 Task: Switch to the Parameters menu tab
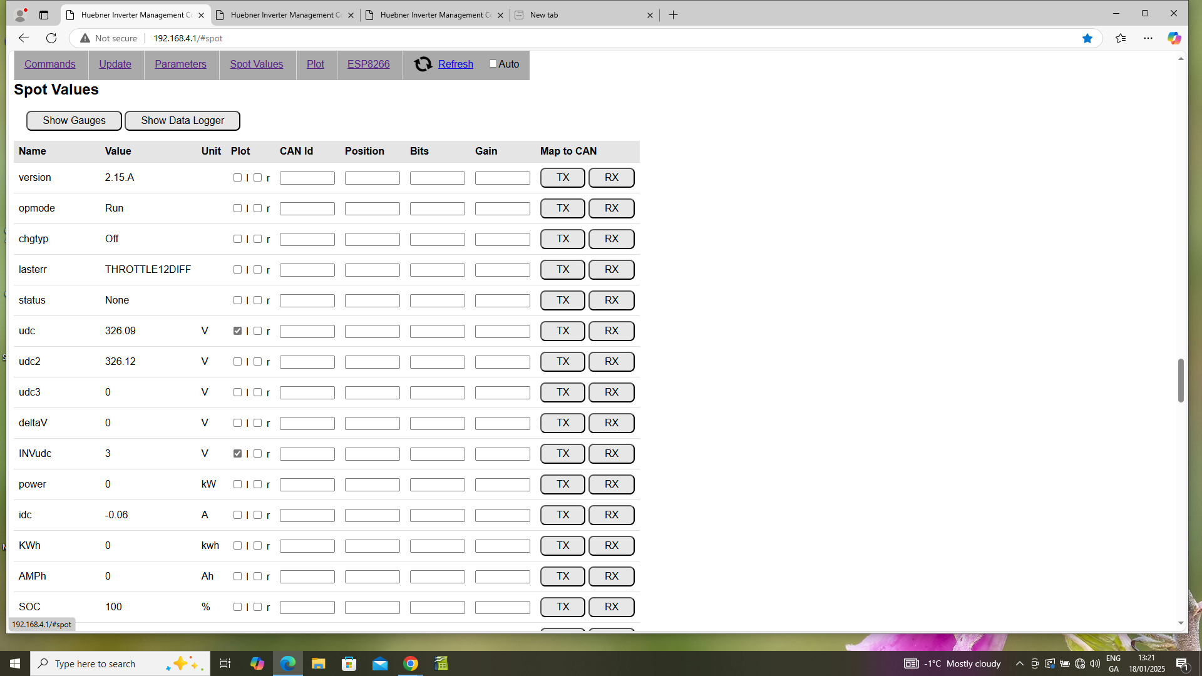pos(180,64)
